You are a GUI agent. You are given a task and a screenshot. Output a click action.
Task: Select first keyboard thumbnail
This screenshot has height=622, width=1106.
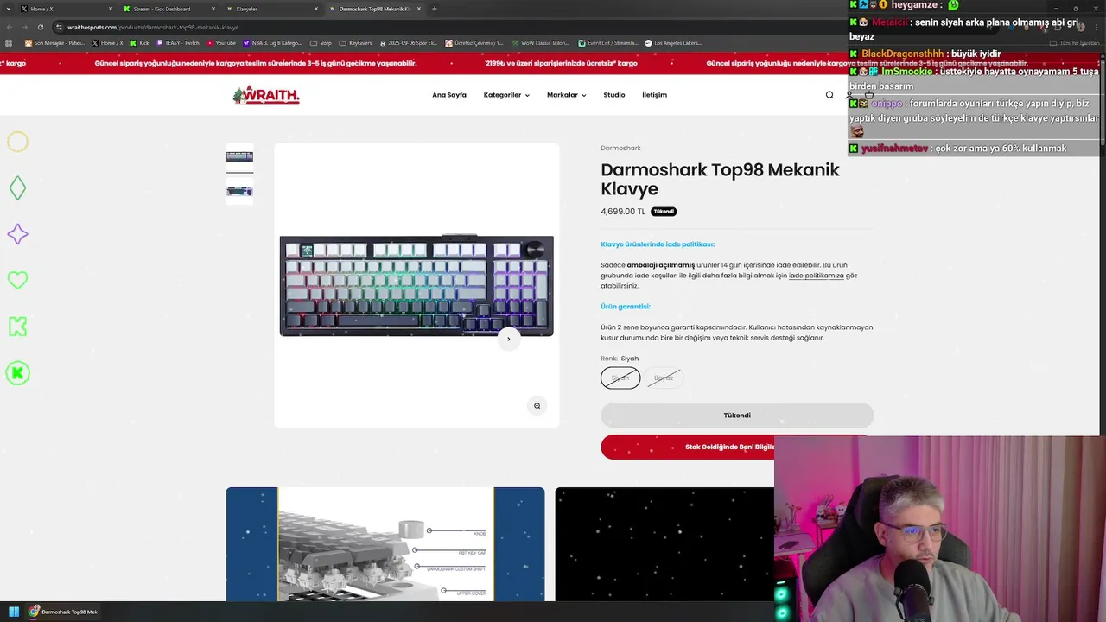pos(239,156)
